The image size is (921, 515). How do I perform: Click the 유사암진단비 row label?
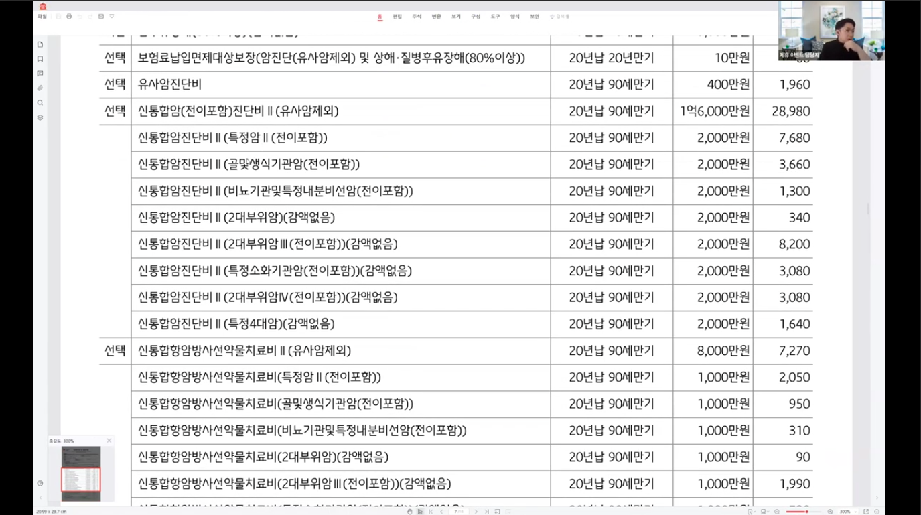coord(169,84)
